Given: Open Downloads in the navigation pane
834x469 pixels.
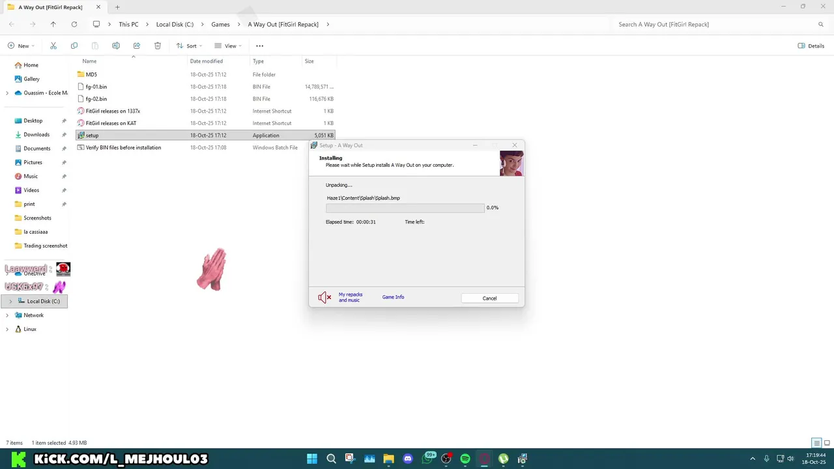Looking at the screenshot, I should coord(36,135).
